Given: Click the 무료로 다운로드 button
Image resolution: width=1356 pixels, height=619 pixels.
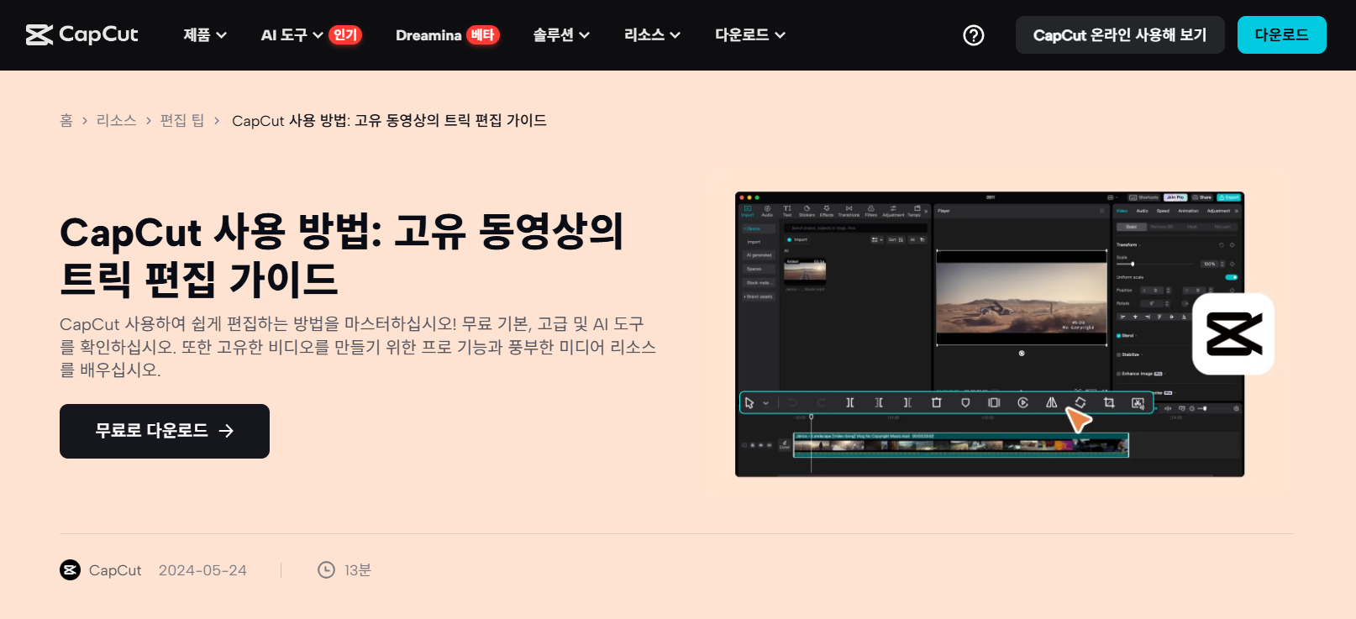Looking at the screenshot, I should 165,431.
